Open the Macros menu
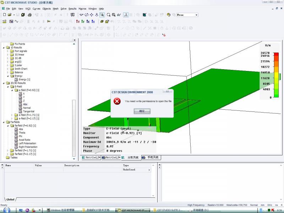Viewport: 284px width, 213px height. (x=82, y=9)
